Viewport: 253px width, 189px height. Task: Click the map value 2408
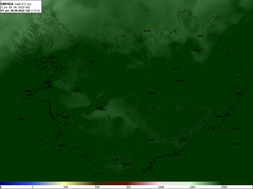point(151,140)
